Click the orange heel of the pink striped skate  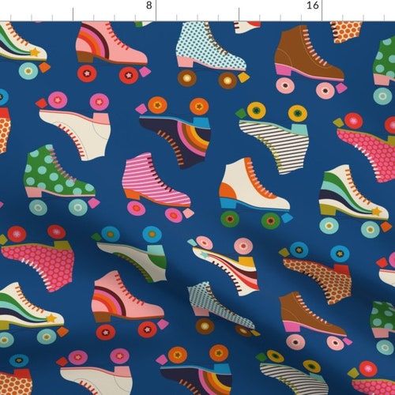tap(133, 195)
